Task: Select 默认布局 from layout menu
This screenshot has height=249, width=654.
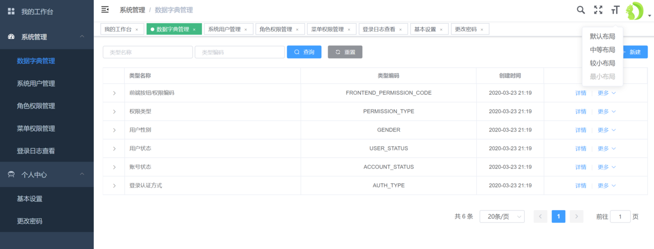Action: [602, 37]
